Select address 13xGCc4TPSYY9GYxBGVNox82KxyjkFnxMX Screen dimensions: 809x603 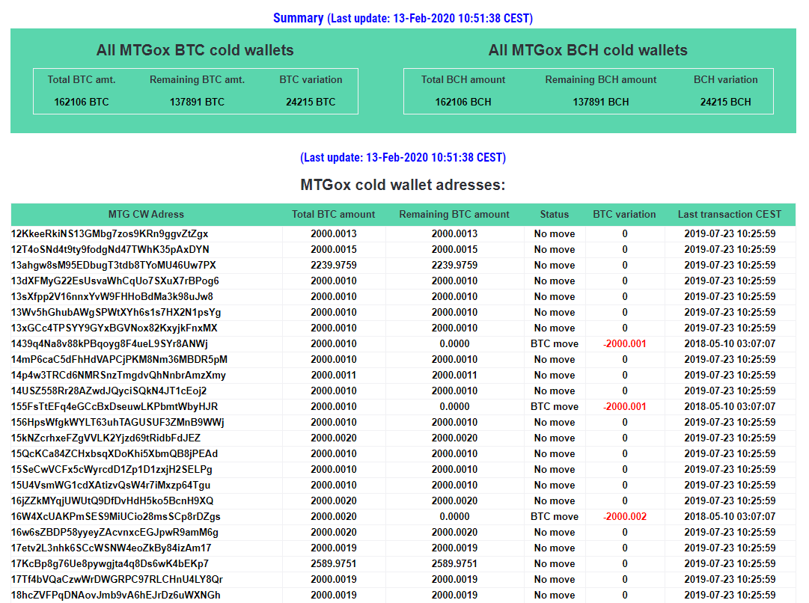(x=114, y=328)
